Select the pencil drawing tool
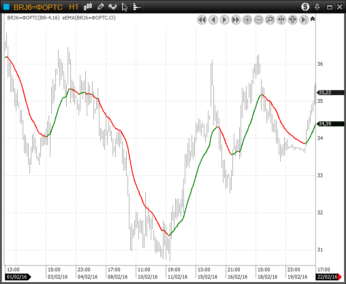346x284 pixels. pos(100,7)
